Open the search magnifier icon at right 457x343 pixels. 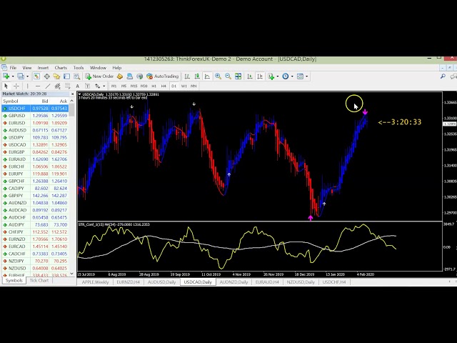click(449, 76)
